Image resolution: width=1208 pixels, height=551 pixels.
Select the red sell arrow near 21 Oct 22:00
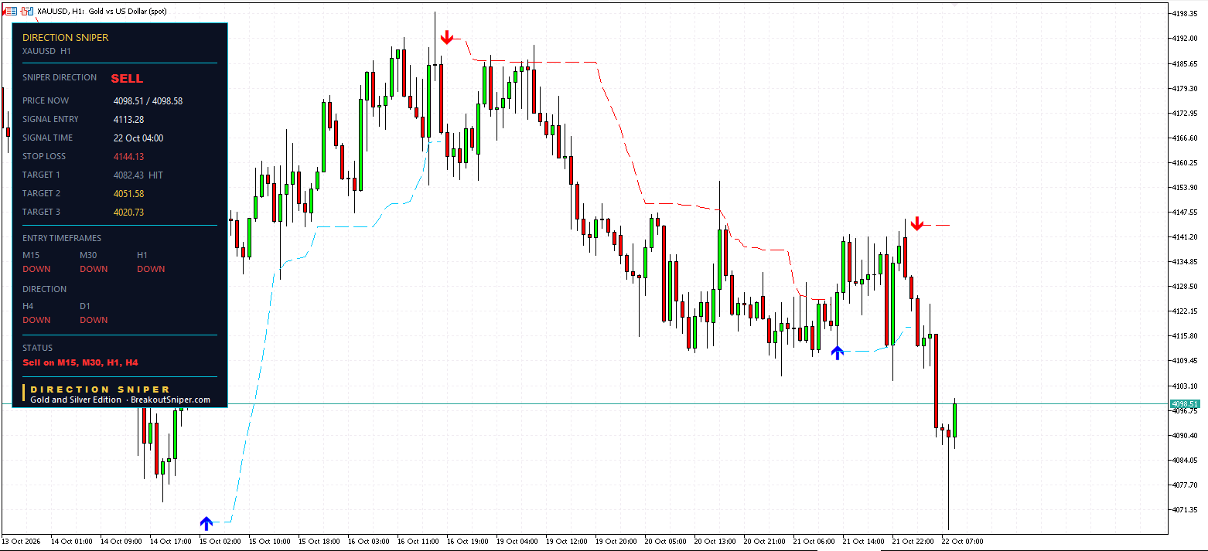916,223
